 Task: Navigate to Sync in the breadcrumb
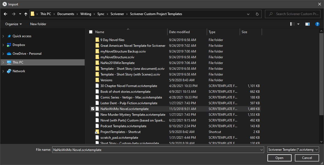101,14
